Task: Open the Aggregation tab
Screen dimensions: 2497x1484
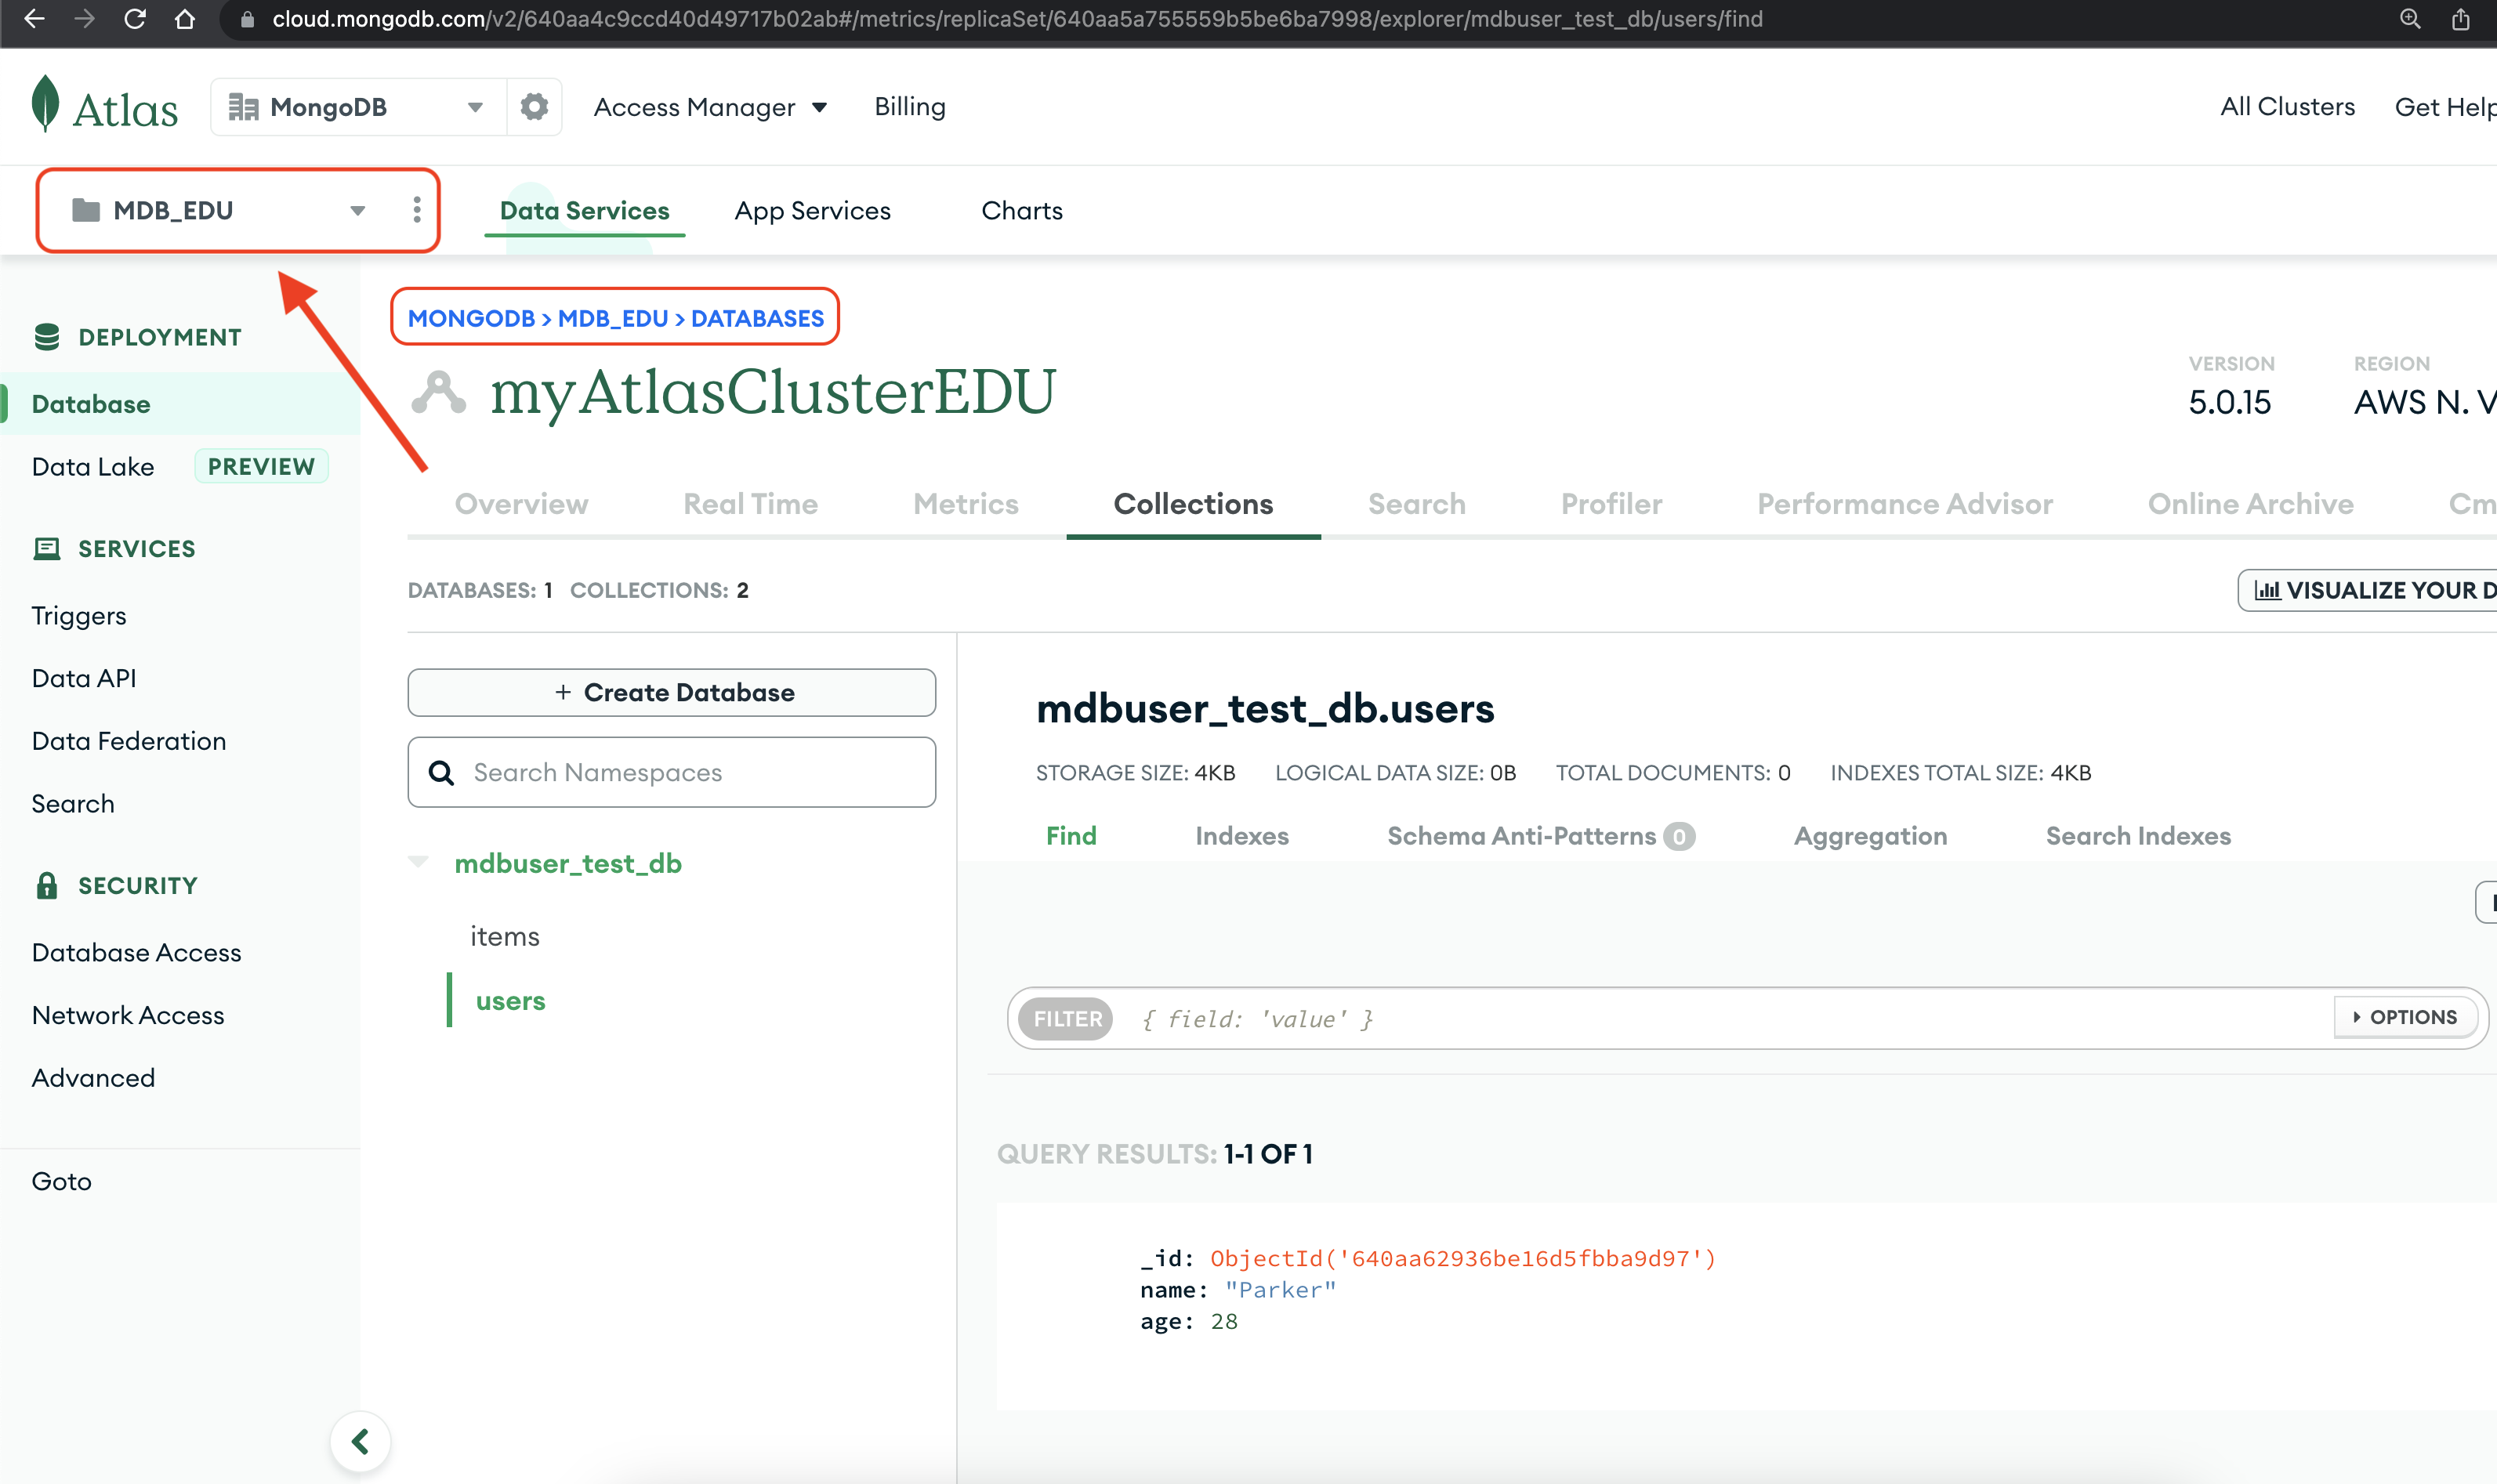Action: point(1869,836)
